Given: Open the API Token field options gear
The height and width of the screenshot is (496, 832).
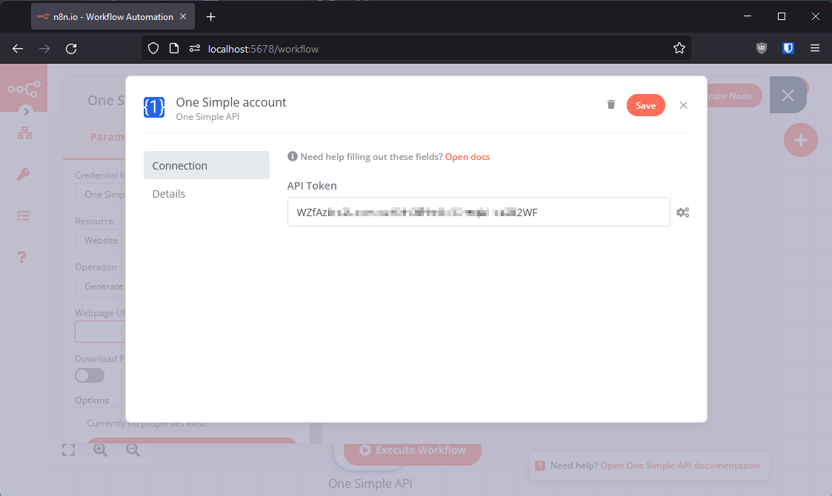Looking at the screenshot, I should click(x=682, y=212).
